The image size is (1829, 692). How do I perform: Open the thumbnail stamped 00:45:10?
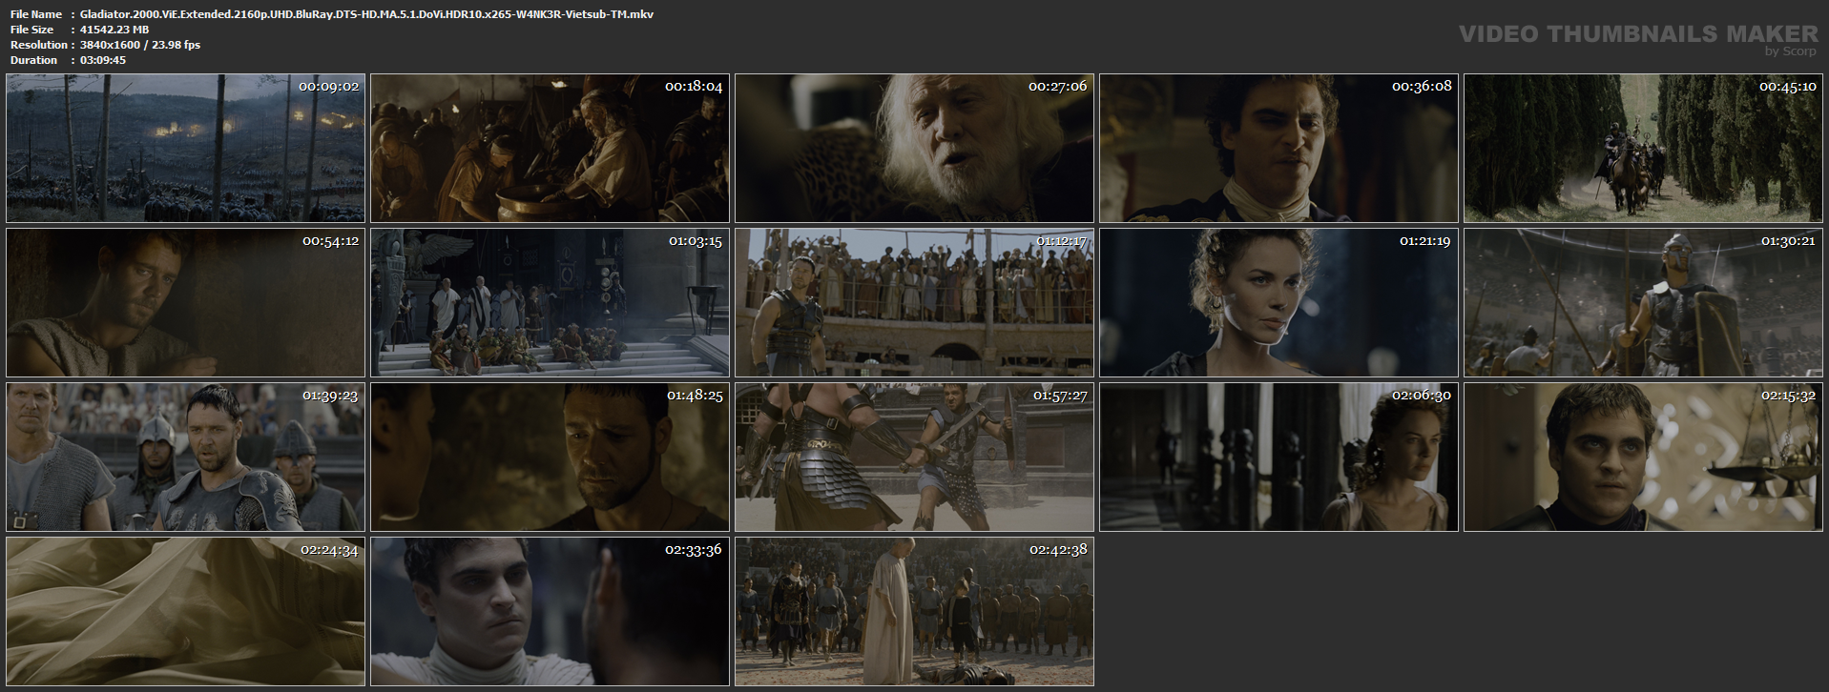pos(1644,148)
